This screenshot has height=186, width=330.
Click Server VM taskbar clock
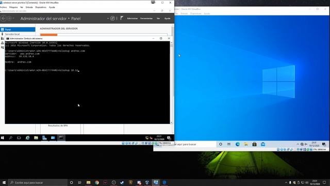pyautogui.click(x=159, y=138)
